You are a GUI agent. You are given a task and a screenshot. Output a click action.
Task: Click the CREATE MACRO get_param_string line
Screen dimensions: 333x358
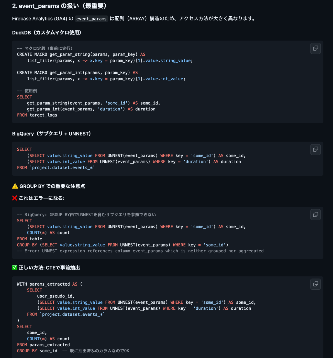81,54
